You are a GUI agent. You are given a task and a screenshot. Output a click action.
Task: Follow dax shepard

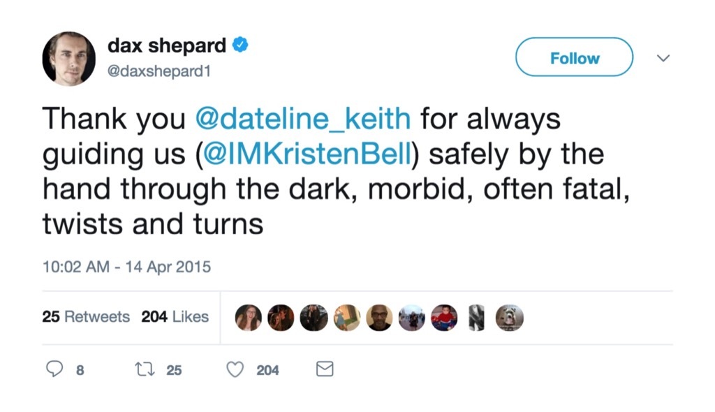573,57
